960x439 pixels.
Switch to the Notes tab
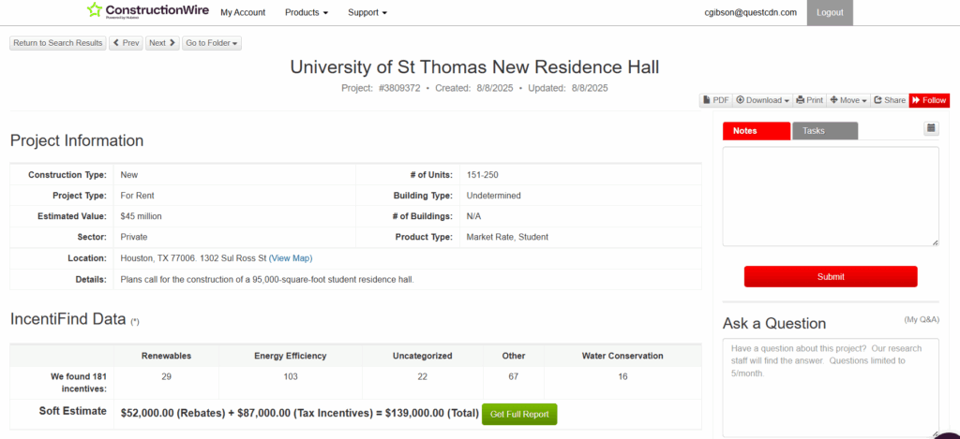tap(757, 131)
